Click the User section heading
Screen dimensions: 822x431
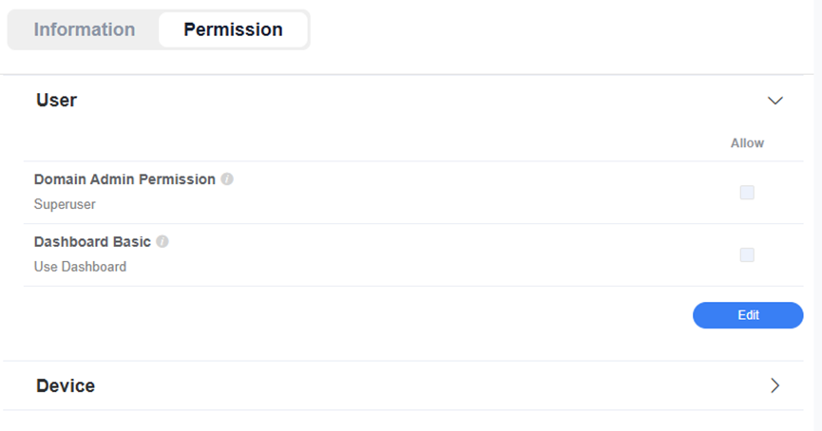pyautogui.click(x=57, y=100)
